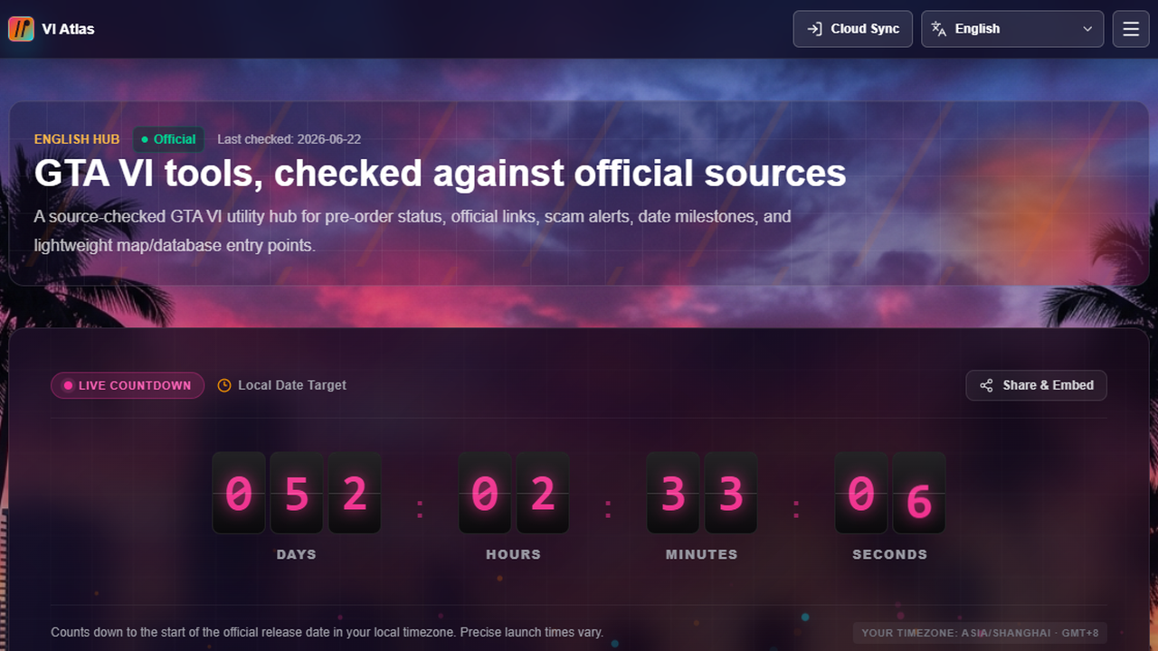Click the HOURS label under the countdown
The width and height of the screenshot is (1158, 651).
(514, 554)
